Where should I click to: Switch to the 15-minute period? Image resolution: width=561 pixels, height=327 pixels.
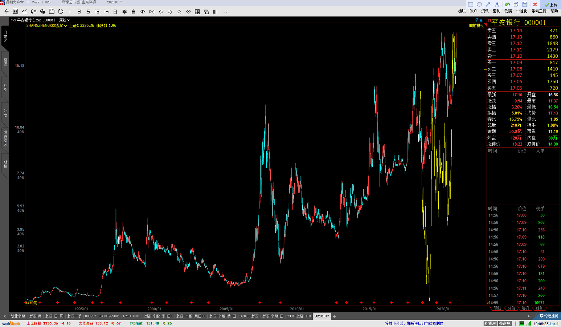(97, 12)
